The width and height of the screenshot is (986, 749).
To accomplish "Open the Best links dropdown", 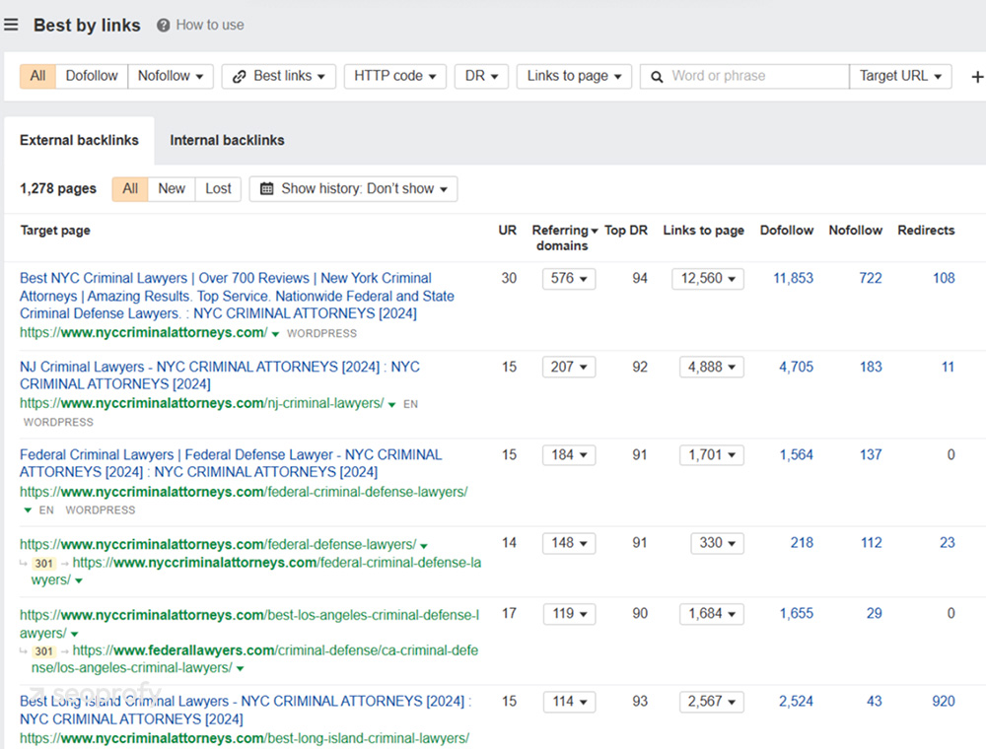I will click(279, 76).
